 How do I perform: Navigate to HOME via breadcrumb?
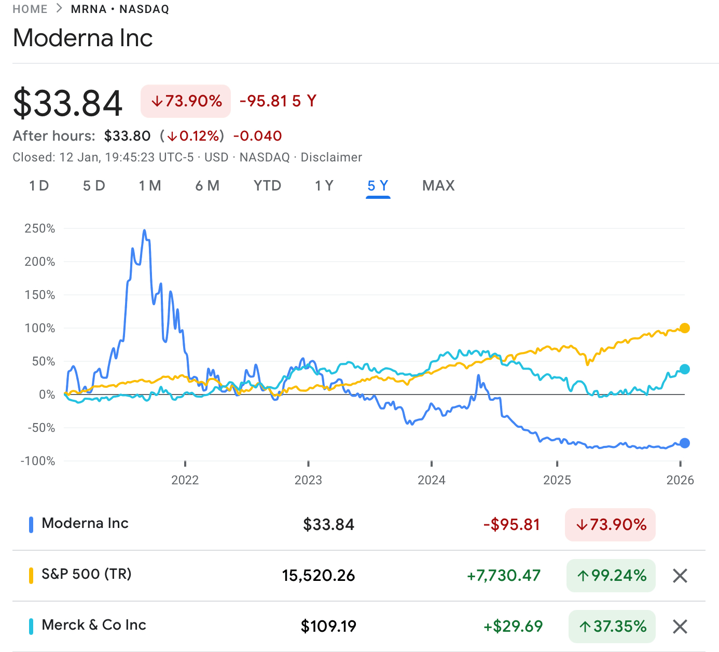(30, 8)
